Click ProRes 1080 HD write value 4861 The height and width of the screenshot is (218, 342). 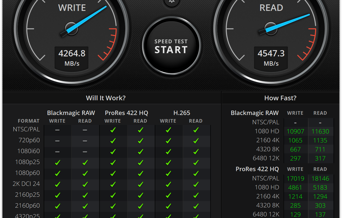pos(295,187)
